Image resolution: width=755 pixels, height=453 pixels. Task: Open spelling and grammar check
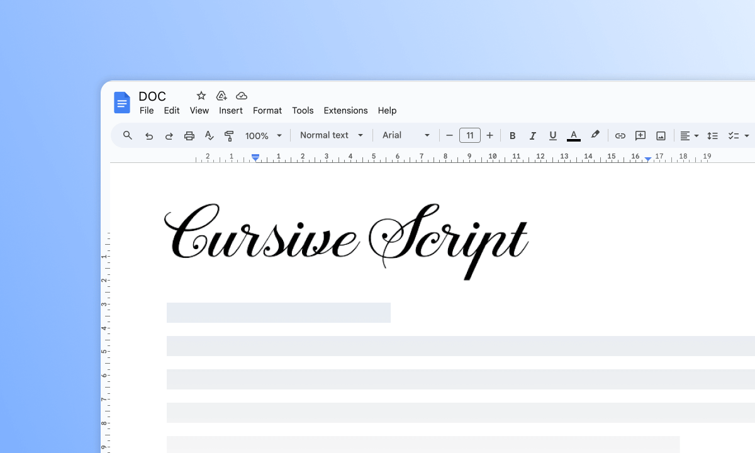tap(210, 135)
